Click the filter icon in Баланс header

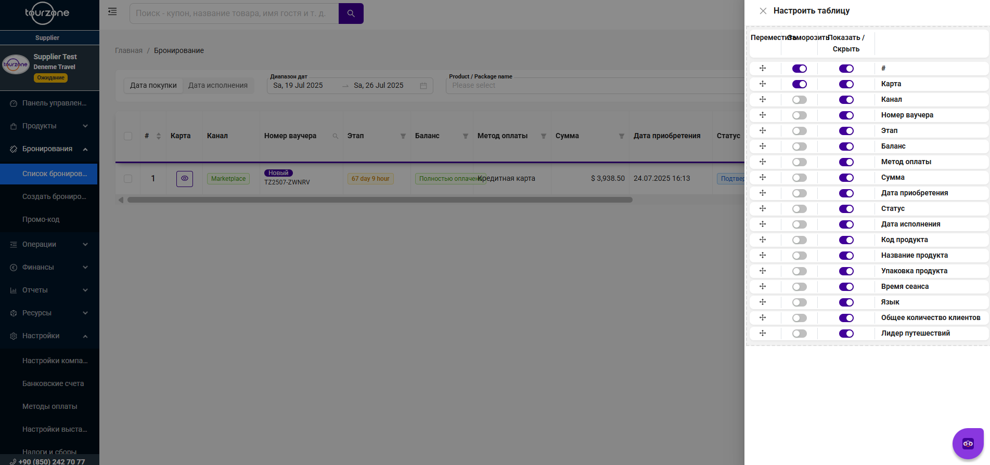(x=466, y=136)
